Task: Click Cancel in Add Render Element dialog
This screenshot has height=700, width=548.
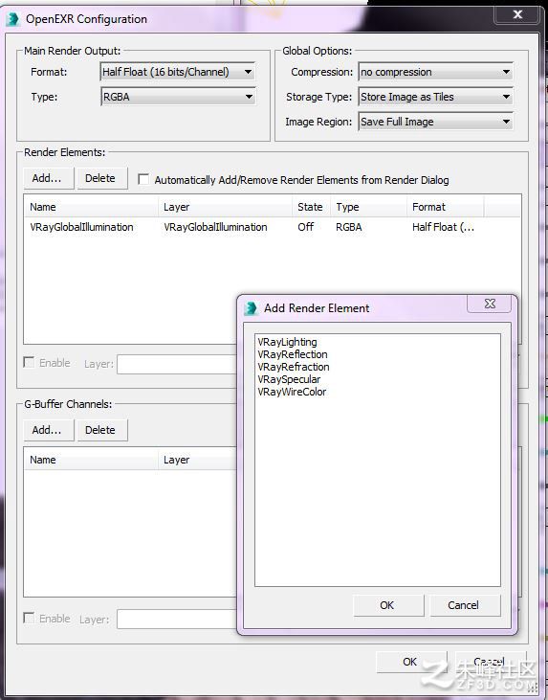Action: 465,605
